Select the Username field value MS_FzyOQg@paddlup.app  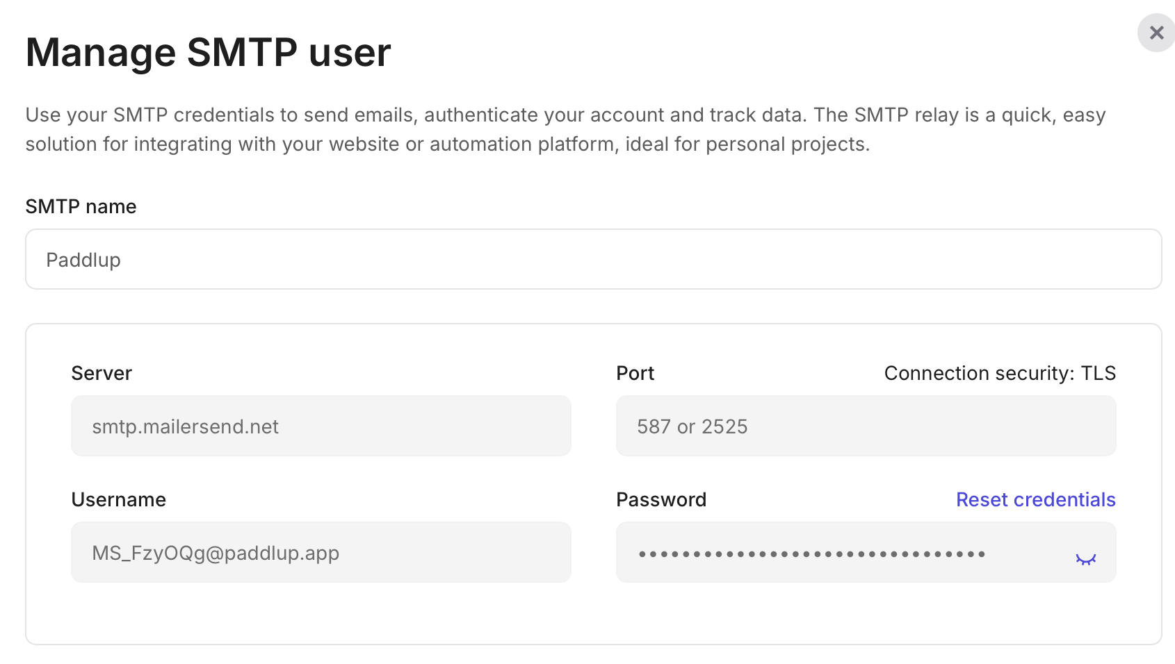click(x=216, y=553)
